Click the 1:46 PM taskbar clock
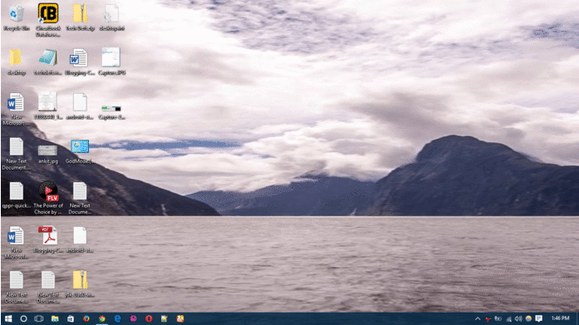579x325 pixels. click(x=560, y=318)
